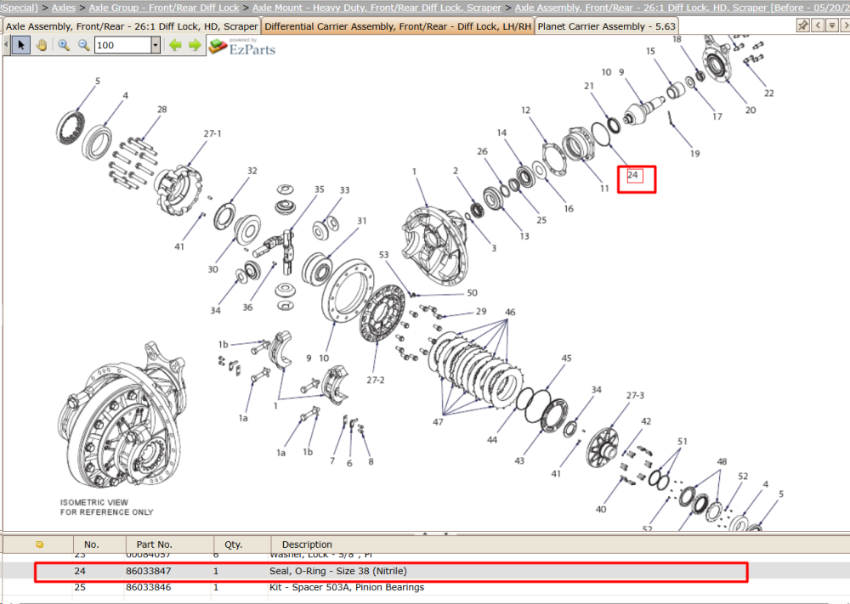Click callout 27-1 in the diagram
This screenshot has width=850, height=604.
click(x=212, y=133)
